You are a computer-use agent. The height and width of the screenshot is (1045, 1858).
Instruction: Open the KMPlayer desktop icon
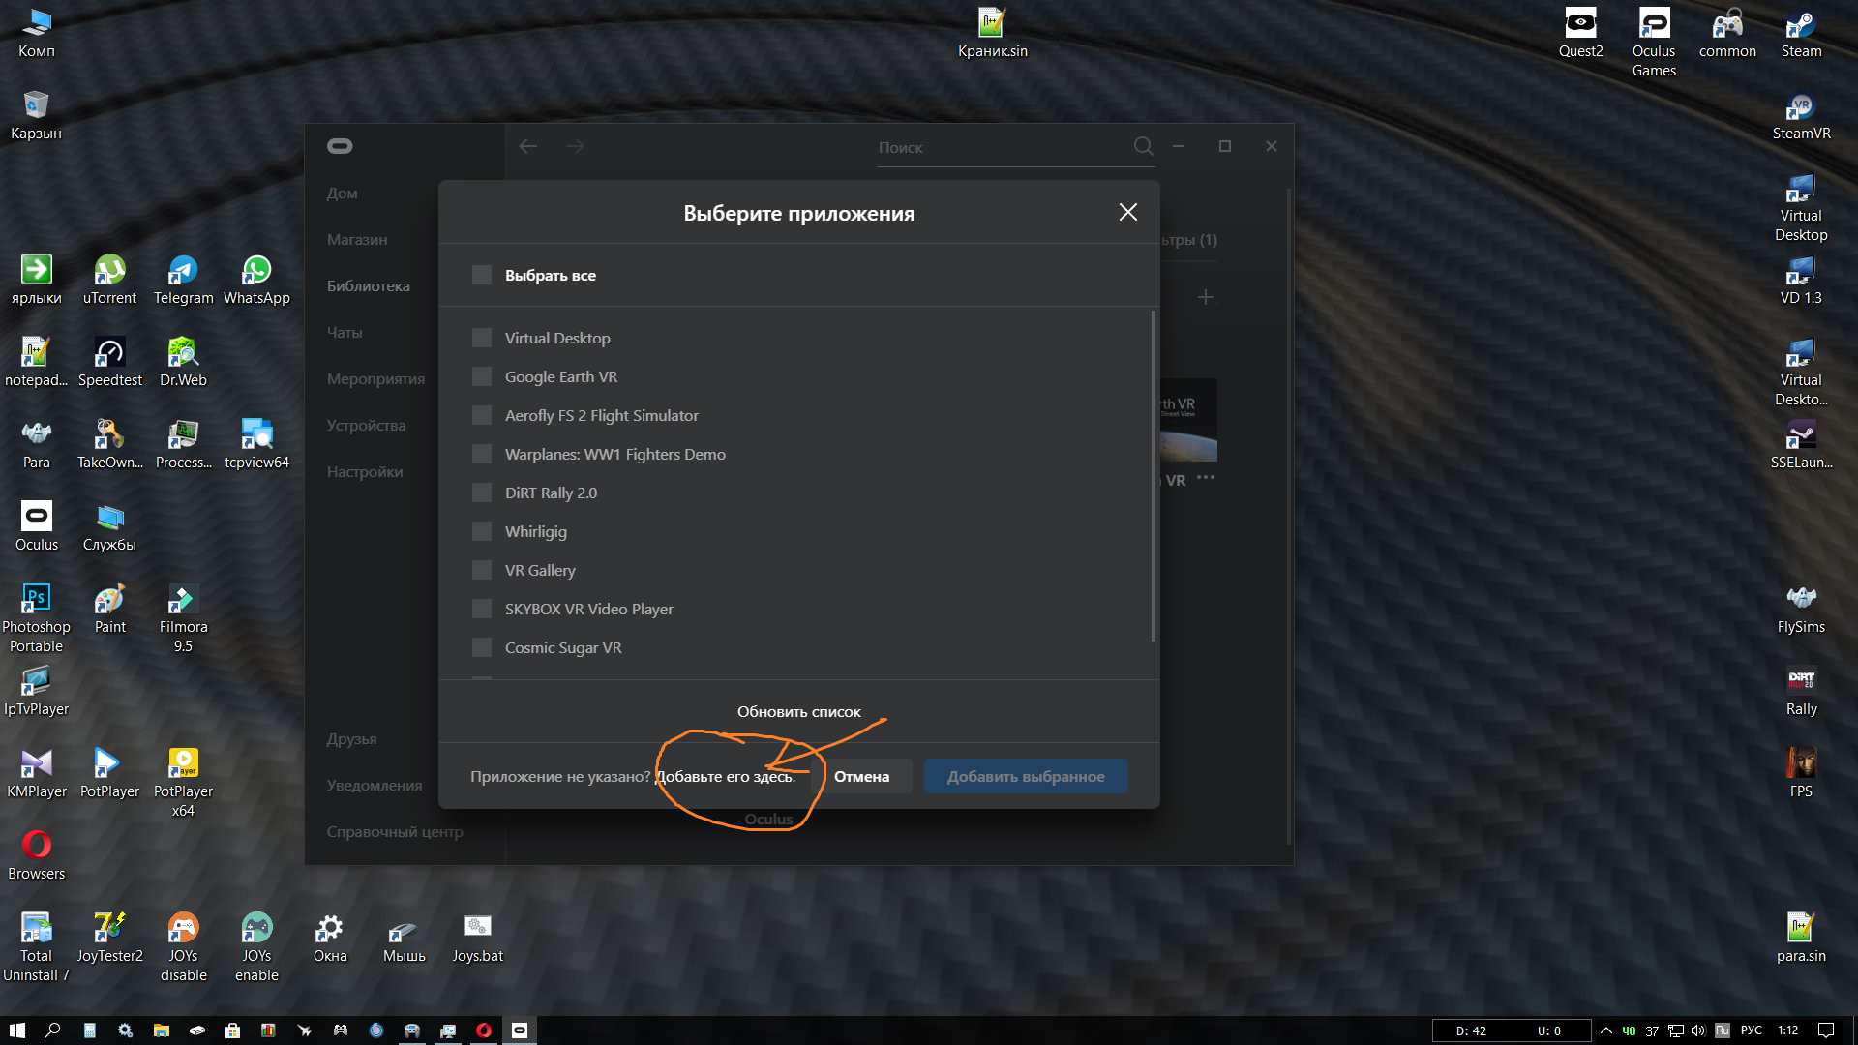click(37, 774)
